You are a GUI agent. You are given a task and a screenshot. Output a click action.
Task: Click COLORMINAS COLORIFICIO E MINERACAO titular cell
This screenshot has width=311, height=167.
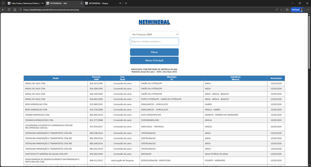[55, 126]
